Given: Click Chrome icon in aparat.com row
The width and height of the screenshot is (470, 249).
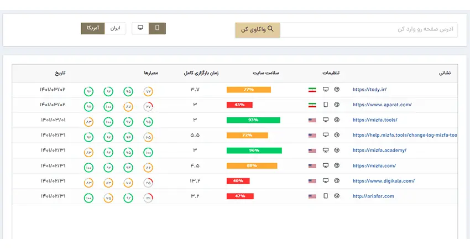Looking at the screenshot, I should pos(337,105).
